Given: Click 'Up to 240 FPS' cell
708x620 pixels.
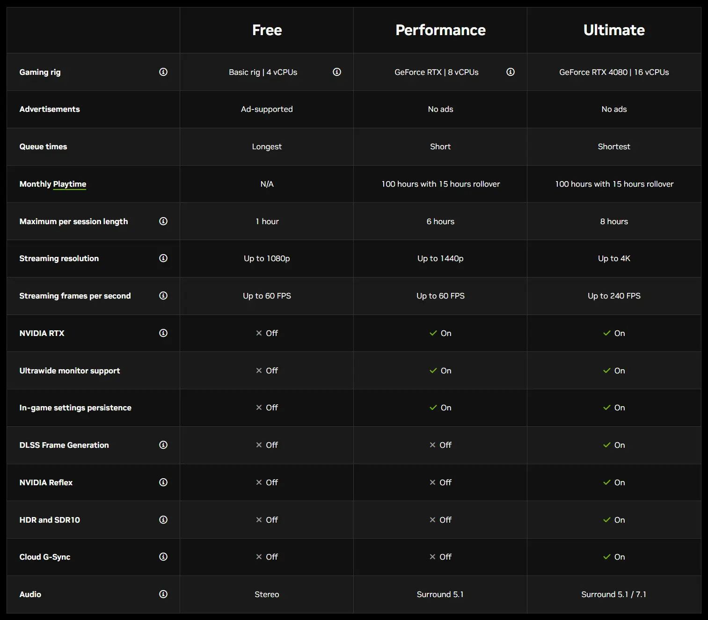Looking at the screenshot, I should (614, 296).
